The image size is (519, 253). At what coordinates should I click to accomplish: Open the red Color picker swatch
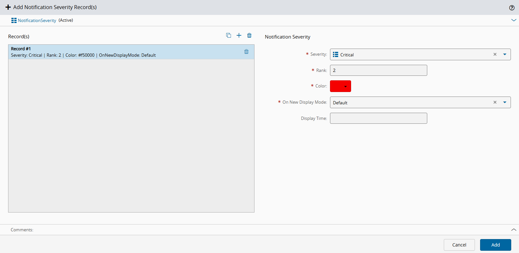pyautogui.click(x=340, y=86)
